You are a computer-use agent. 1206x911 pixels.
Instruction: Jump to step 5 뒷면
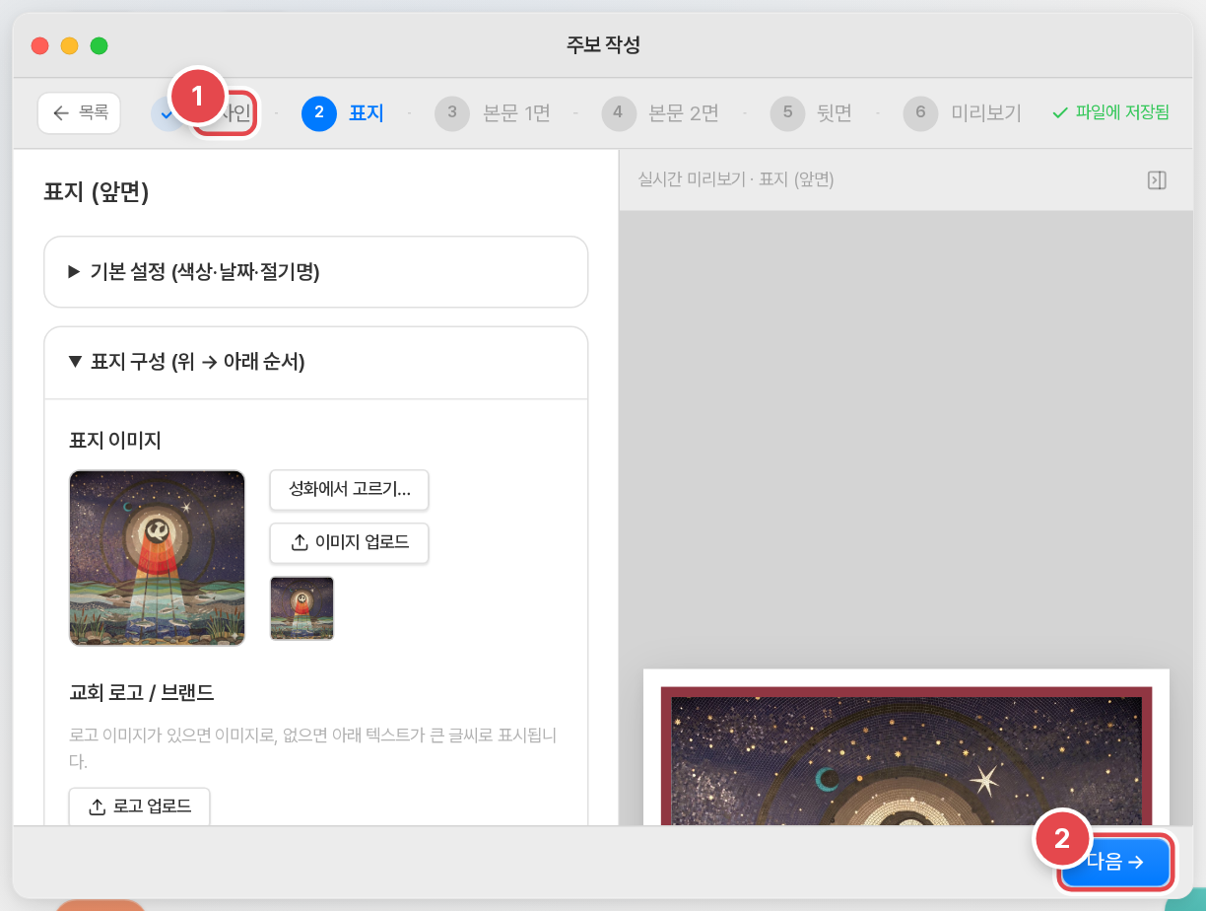811,113
